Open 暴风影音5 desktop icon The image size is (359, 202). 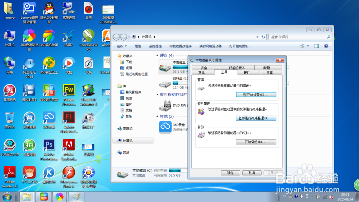tap(29, 93)
